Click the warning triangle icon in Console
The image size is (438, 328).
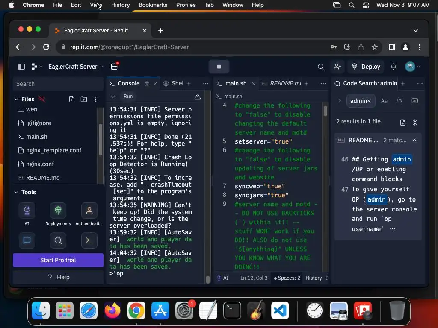[x=198, y=97]
